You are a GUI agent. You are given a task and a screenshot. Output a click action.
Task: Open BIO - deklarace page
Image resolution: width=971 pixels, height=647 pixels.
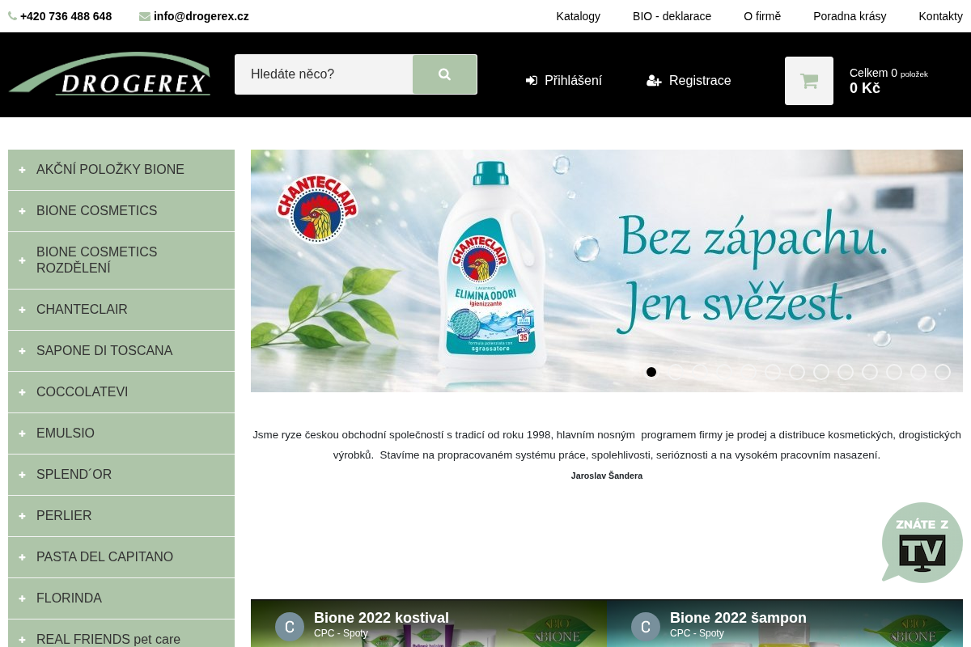(x=672, y=16)
